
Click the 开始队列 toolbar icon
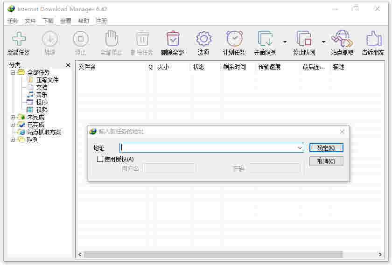[x=265, y=39]
